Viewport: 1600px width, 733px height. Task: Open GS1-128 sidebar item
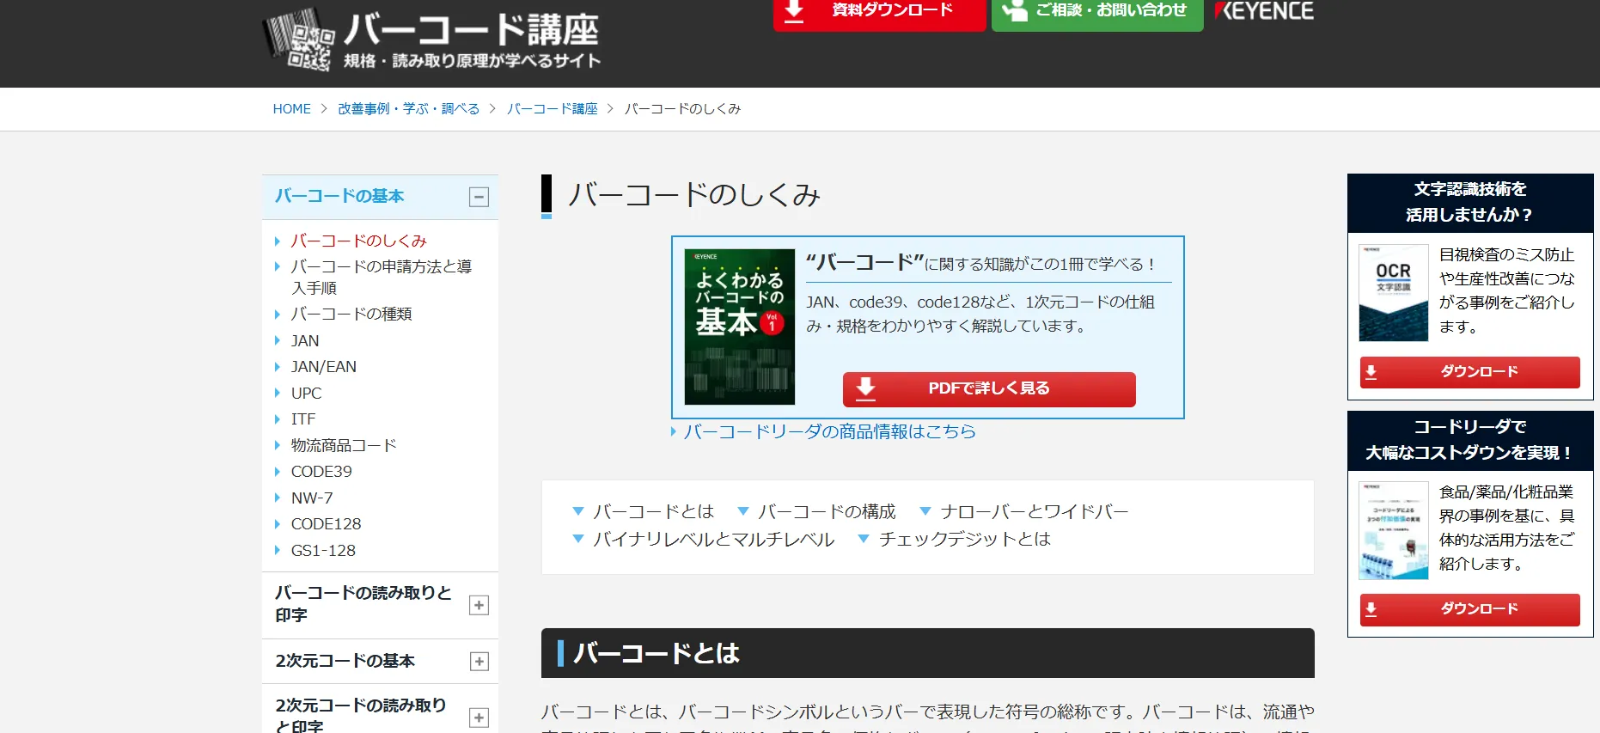(323, 550)
